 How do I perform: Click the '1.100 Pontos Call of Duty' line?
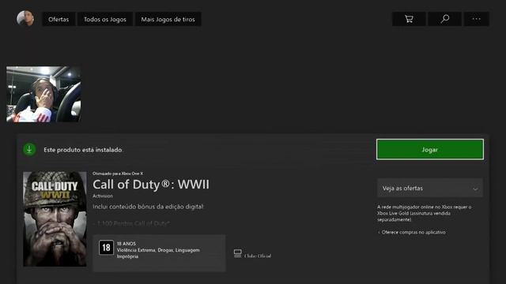click(x=131, y=223)
